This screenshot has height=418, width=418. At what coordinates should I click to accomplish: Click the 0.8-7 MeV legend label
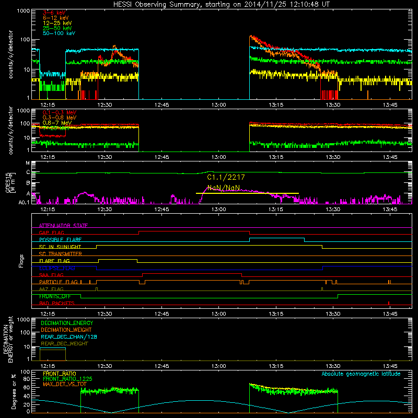pos(57,123)
